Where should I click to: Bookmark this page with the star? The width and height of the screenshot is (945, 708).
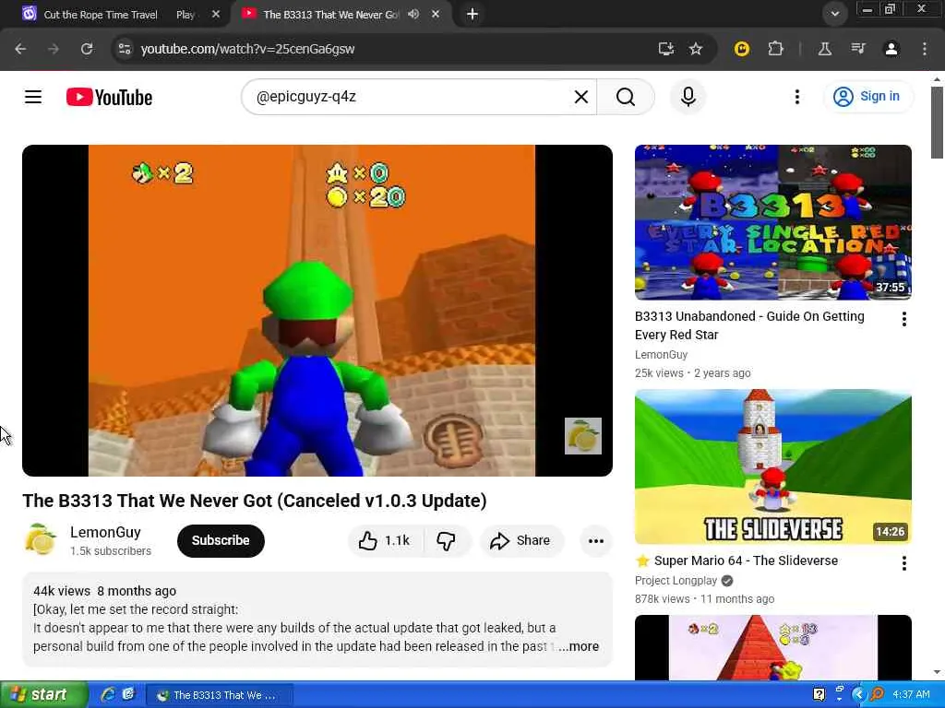point(696,49)
